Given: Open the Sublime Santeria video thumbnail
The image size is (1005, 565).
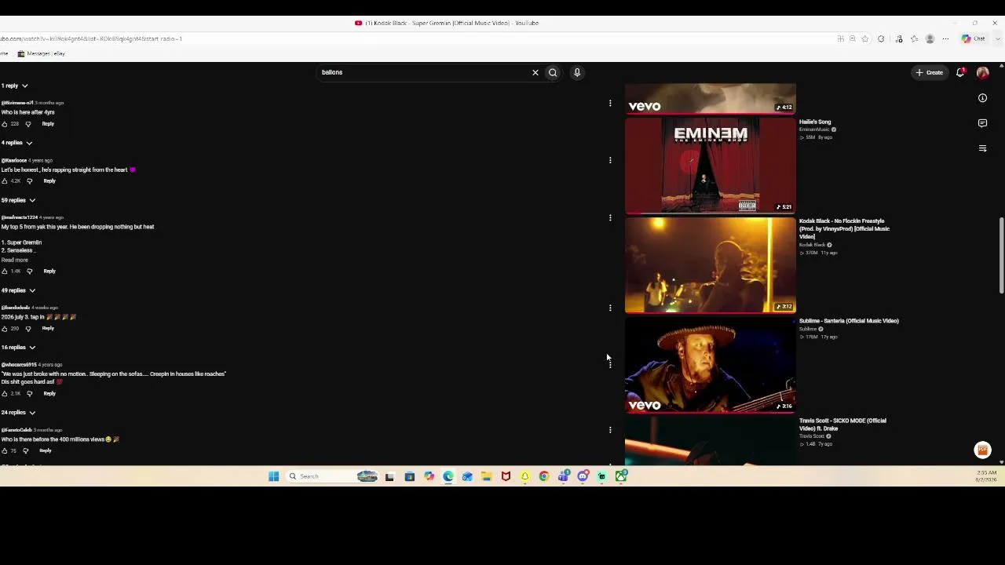Looking at the screenshot, I should [x=711, y=365].
